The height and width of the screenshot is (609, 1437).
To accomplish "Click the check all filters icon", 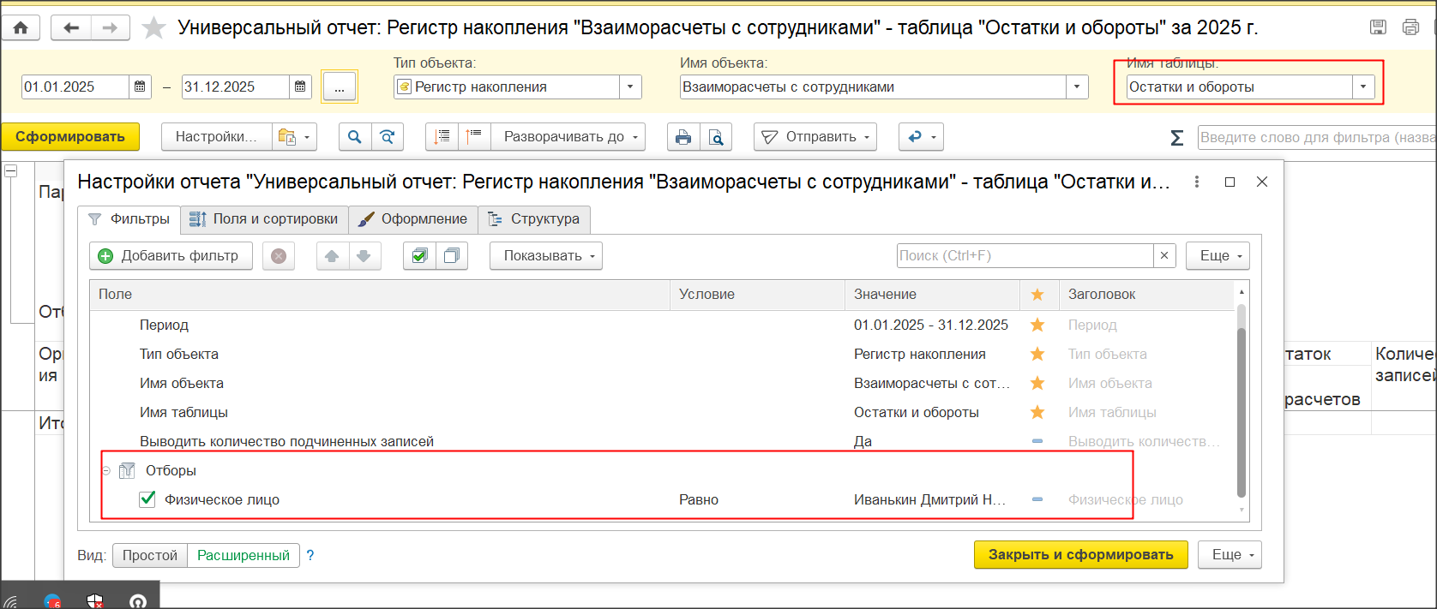I will tap(419, 256).
